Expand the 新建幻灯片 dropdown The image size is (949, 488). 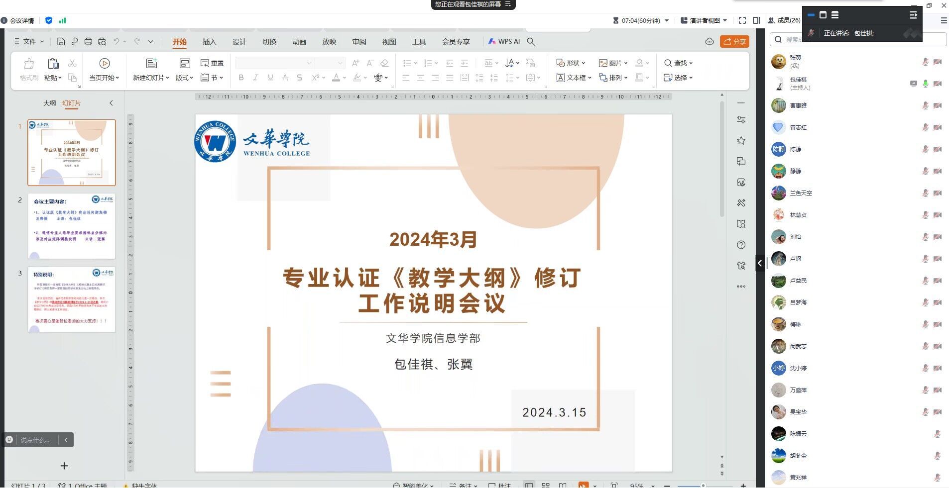pos(151,78)
